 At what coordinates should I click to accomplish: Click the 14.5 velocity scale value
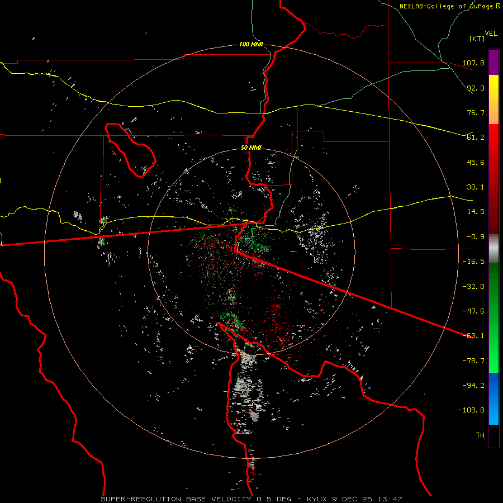coord(476,212)
